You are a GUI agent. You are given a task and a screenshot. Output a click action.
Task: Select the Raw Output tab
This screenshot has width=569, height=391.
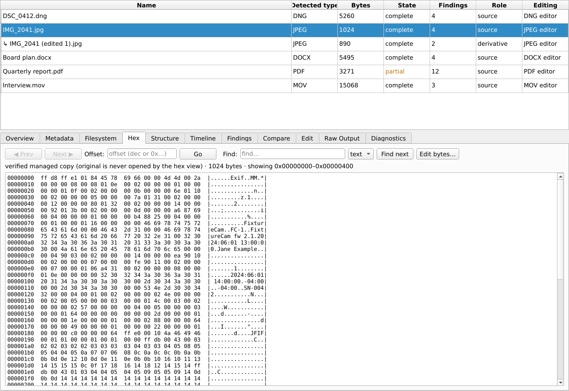(342, 138)
